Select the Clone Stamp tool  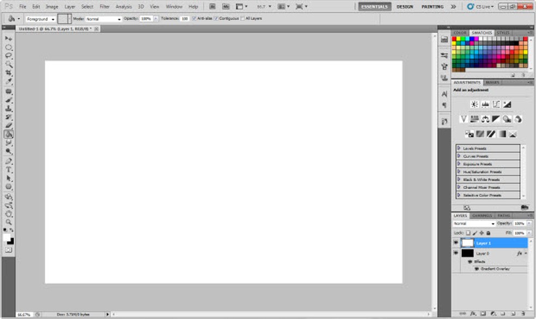(x=9, y=108)
